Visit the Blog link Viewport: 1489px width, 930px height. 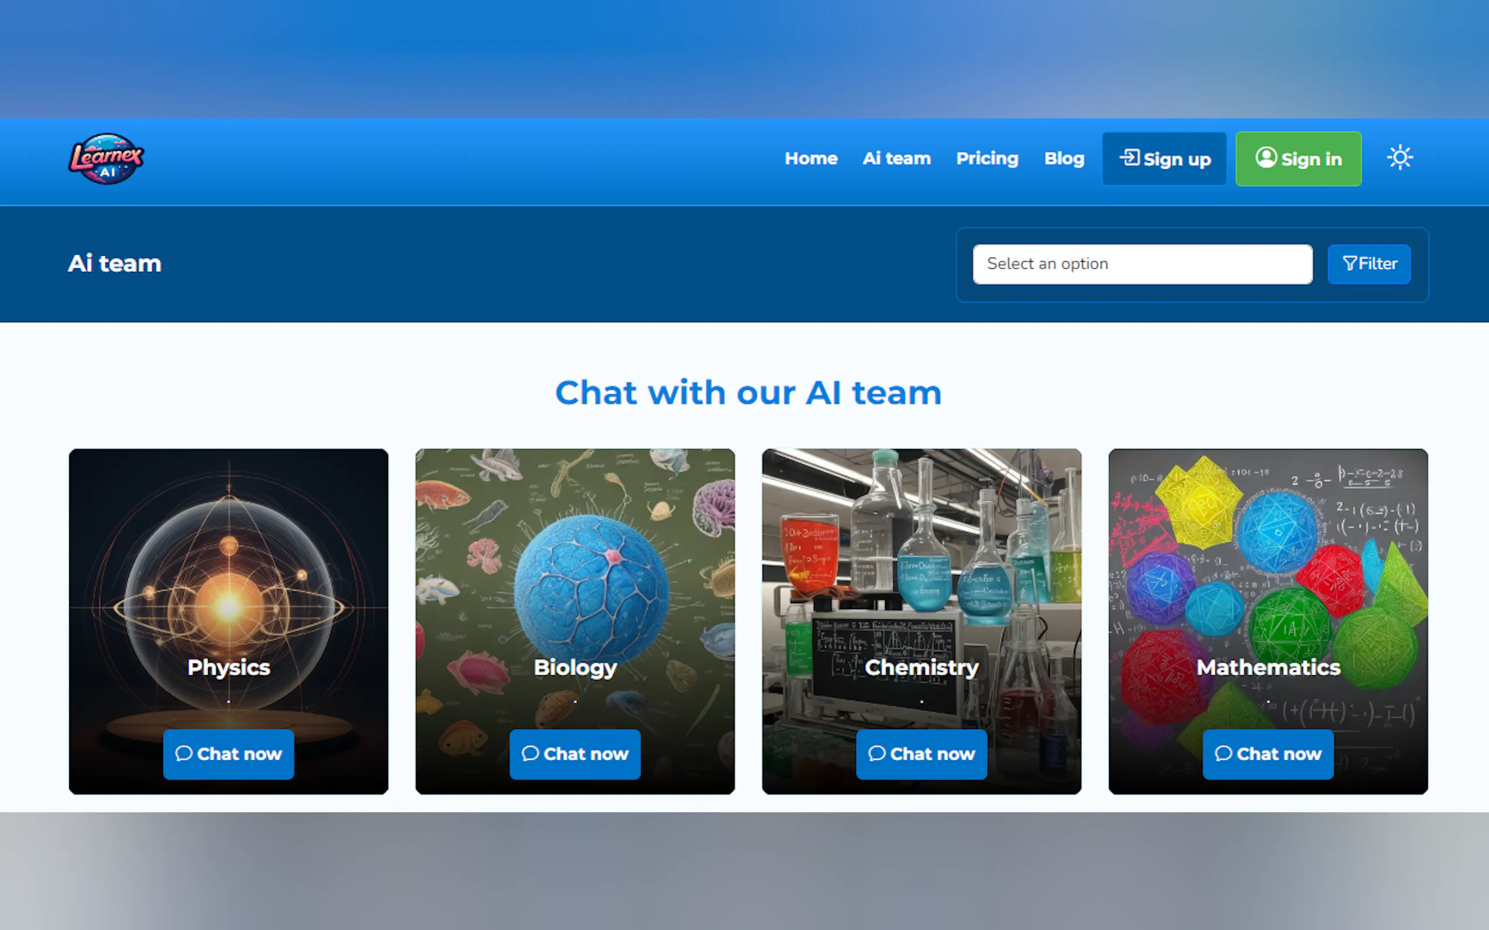[x=1063, y=159]
